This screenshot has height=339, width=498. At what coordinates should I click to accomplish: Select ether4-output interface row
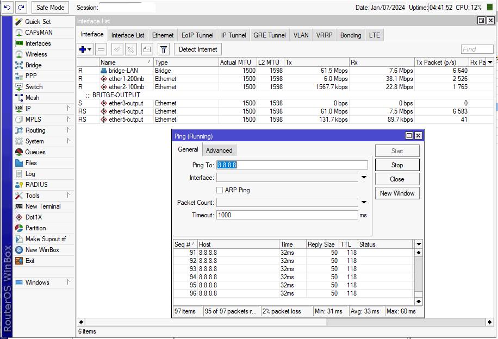click(x=285, y=111)
